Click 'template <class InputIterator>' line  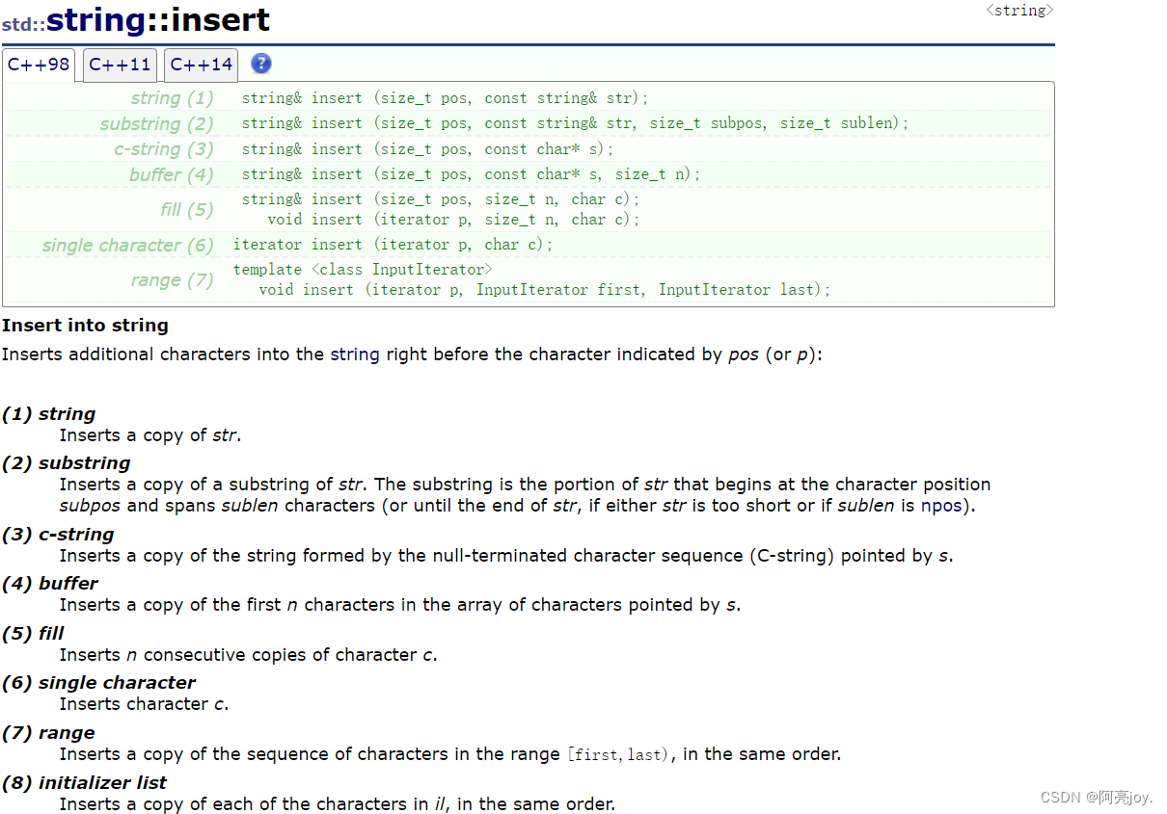click(x=363, y=270)
